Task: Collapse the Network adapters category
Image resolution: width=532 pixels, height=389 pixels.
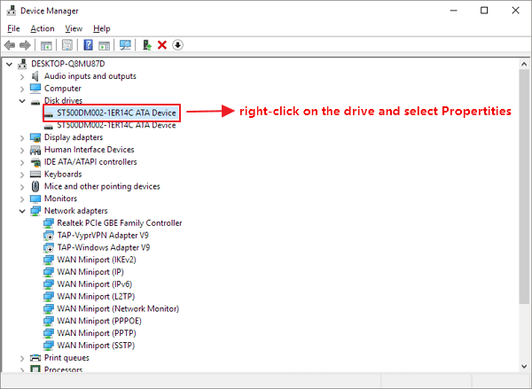Action: 22,211
